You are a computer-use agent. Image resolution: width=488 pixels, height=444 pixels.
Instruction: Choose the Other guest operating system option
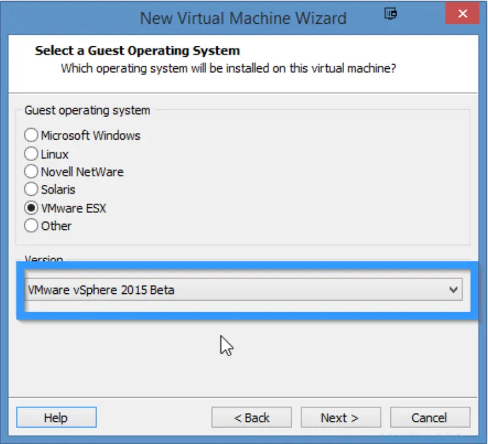31,226
